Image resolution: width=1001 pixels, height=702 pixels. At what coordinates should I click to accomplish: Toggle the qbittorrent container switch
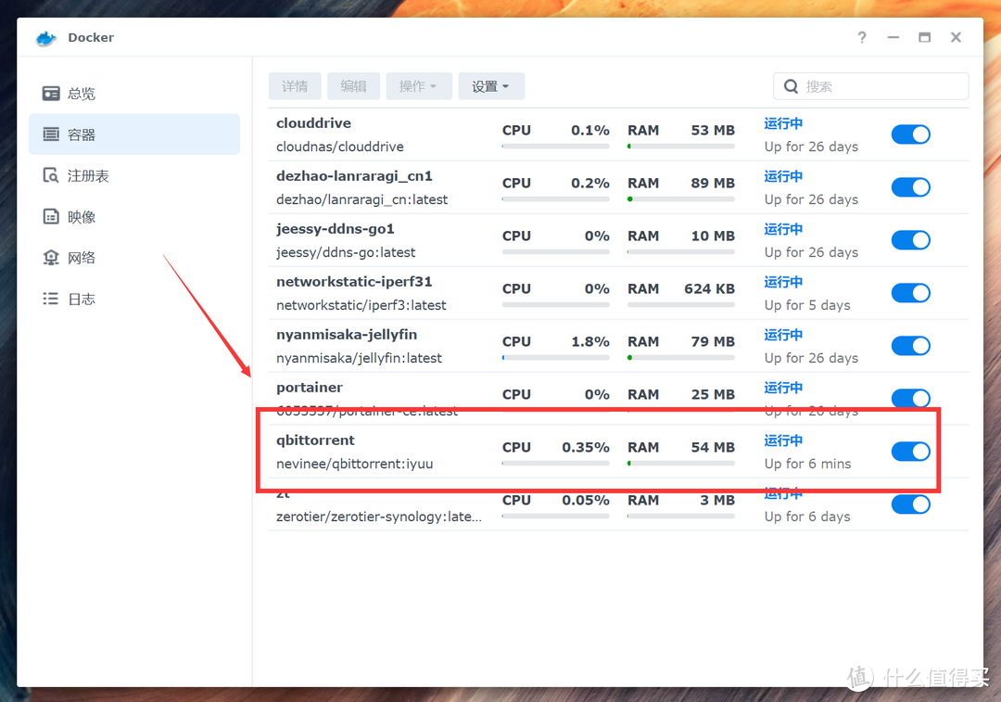pyautogui.click(x=910, y=452)
